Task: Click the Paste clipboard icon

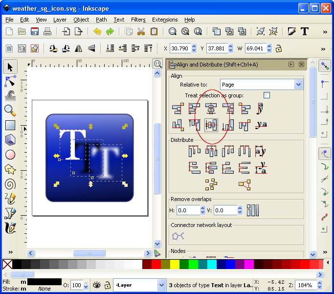Action: point(154,31)
